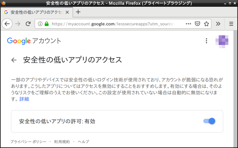Open the account profile avatar
238x148 pixels.
(x=222, y=41)
